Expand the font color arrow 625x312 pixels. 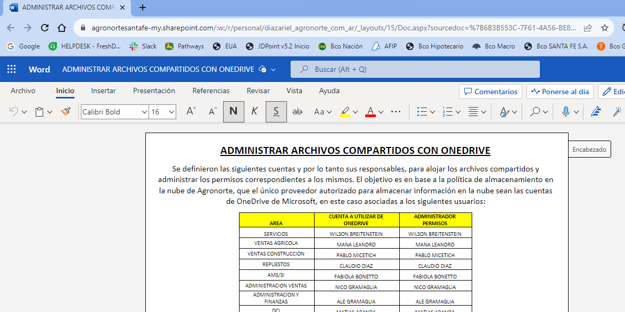point(381,112)
